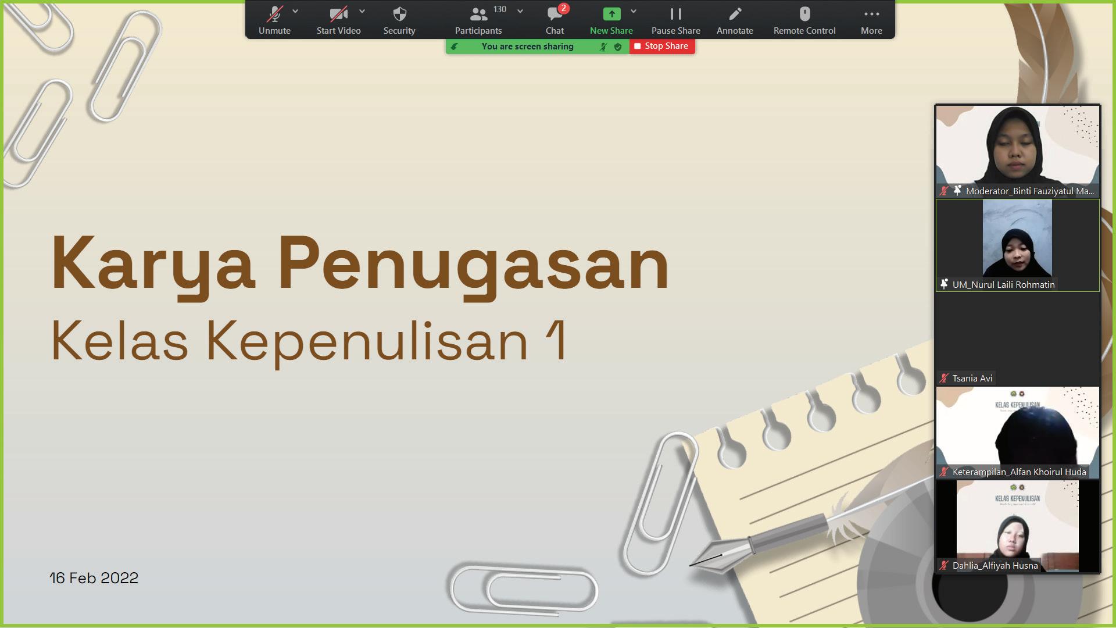
Task: Click muted mic icon on sharing bar
Action: [x=603, y=47]
